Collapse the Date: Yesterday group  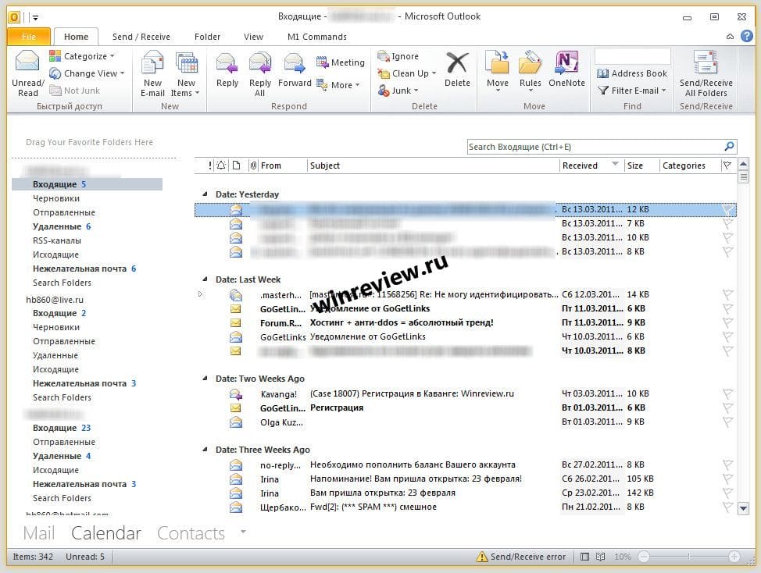(205, 194)
